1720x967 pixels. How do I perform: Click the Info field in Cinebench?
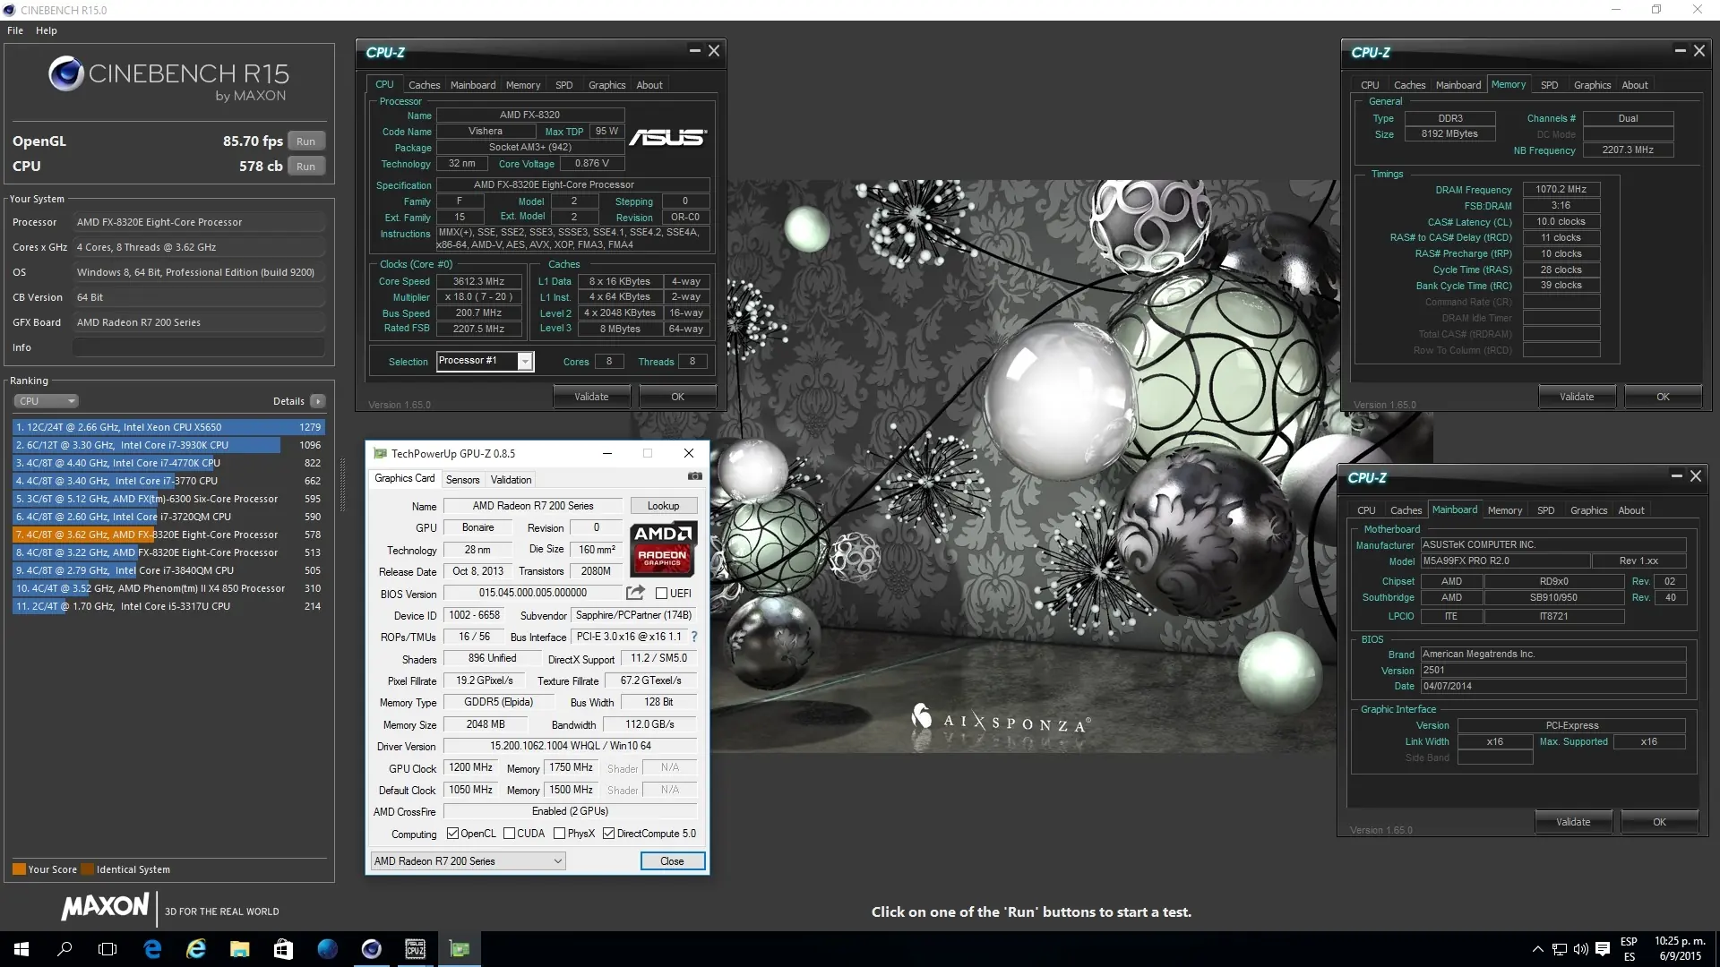(x=199, y=347)
